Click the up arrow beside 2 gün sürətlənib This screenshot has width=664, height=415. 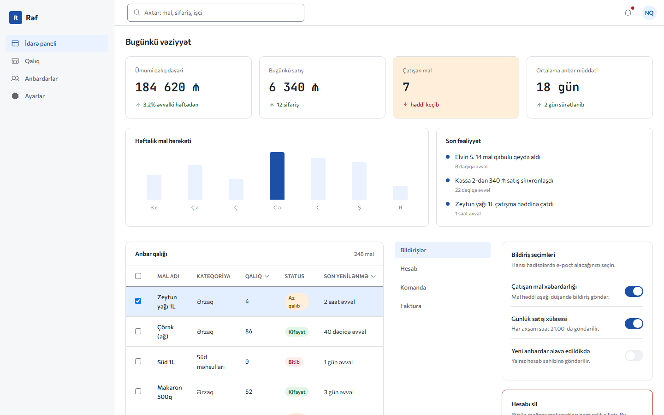tap(539, 105)
